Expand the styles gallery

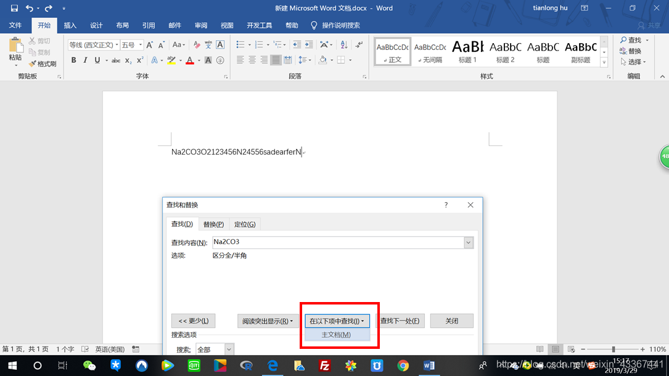[604, 63]
